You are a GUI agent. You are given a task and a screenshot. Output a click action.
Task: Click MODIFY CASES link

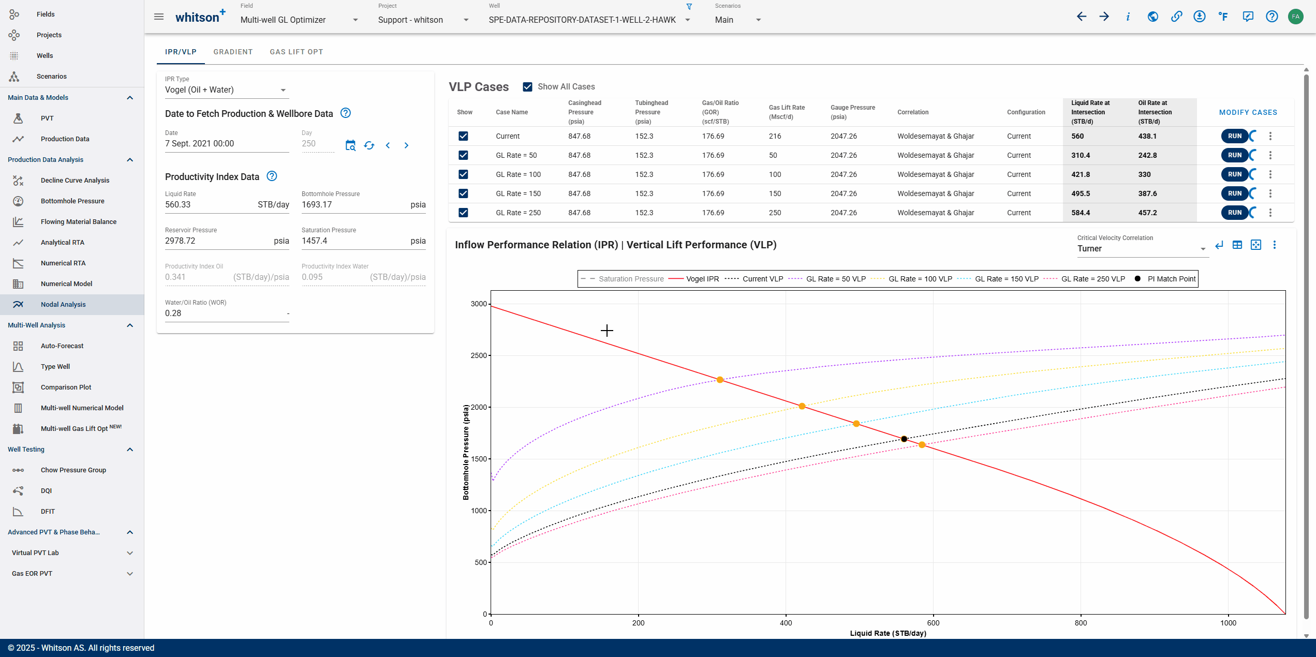point(1248,112)
